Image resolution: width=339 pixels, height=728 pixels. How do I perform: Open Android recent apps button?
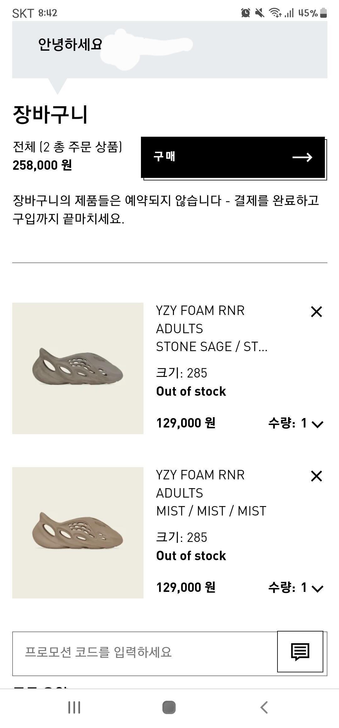click(74, 708)
